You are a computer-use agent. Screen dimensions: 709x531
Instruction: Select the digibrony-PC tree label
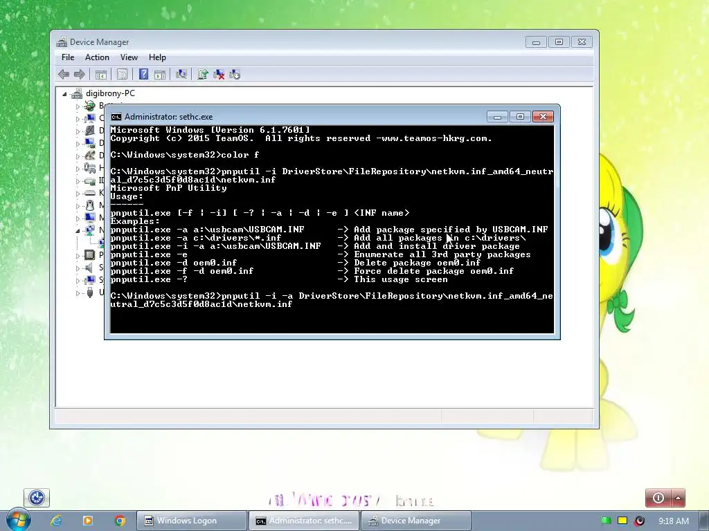pyautogui.click(x=110, y=93)
